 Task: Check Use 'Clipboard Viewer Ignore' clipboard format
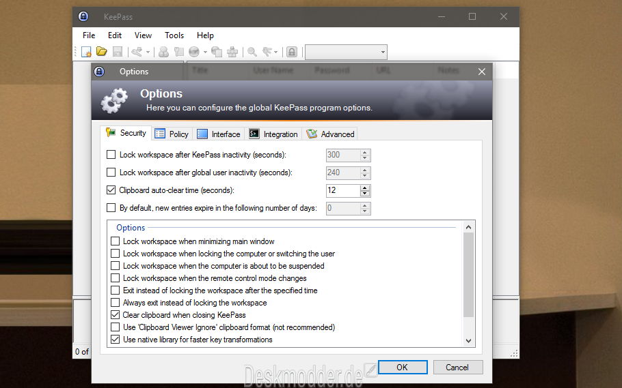(115, 327)
